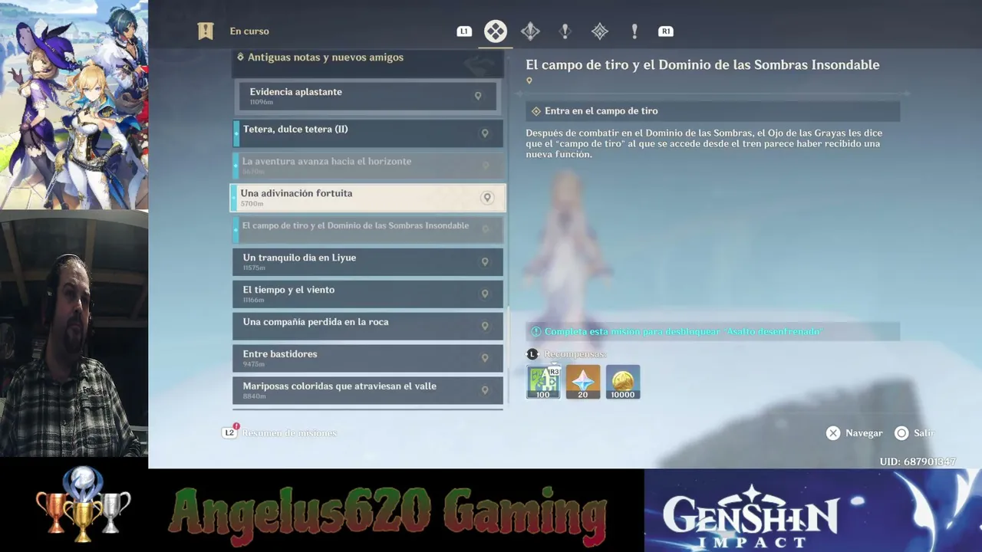Click the R1 next-tab button
982x552 pixels.
coord(666,31)
